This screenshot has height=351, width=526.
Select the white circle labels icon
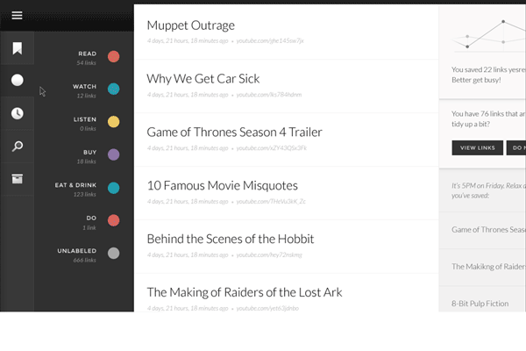17,80
